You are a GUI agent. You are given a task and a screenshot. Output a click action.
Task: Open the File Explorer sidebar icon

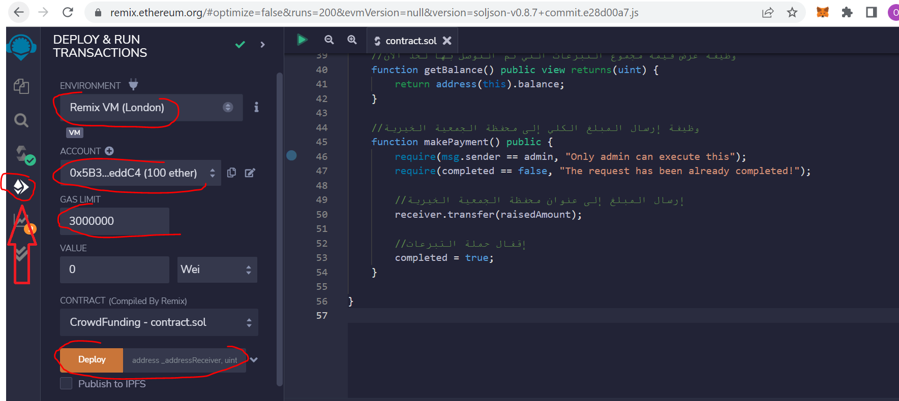click(21, 86)
